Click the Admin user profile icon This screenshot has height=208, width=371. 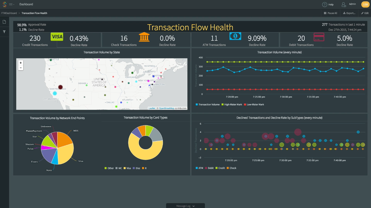pos(343,4)
